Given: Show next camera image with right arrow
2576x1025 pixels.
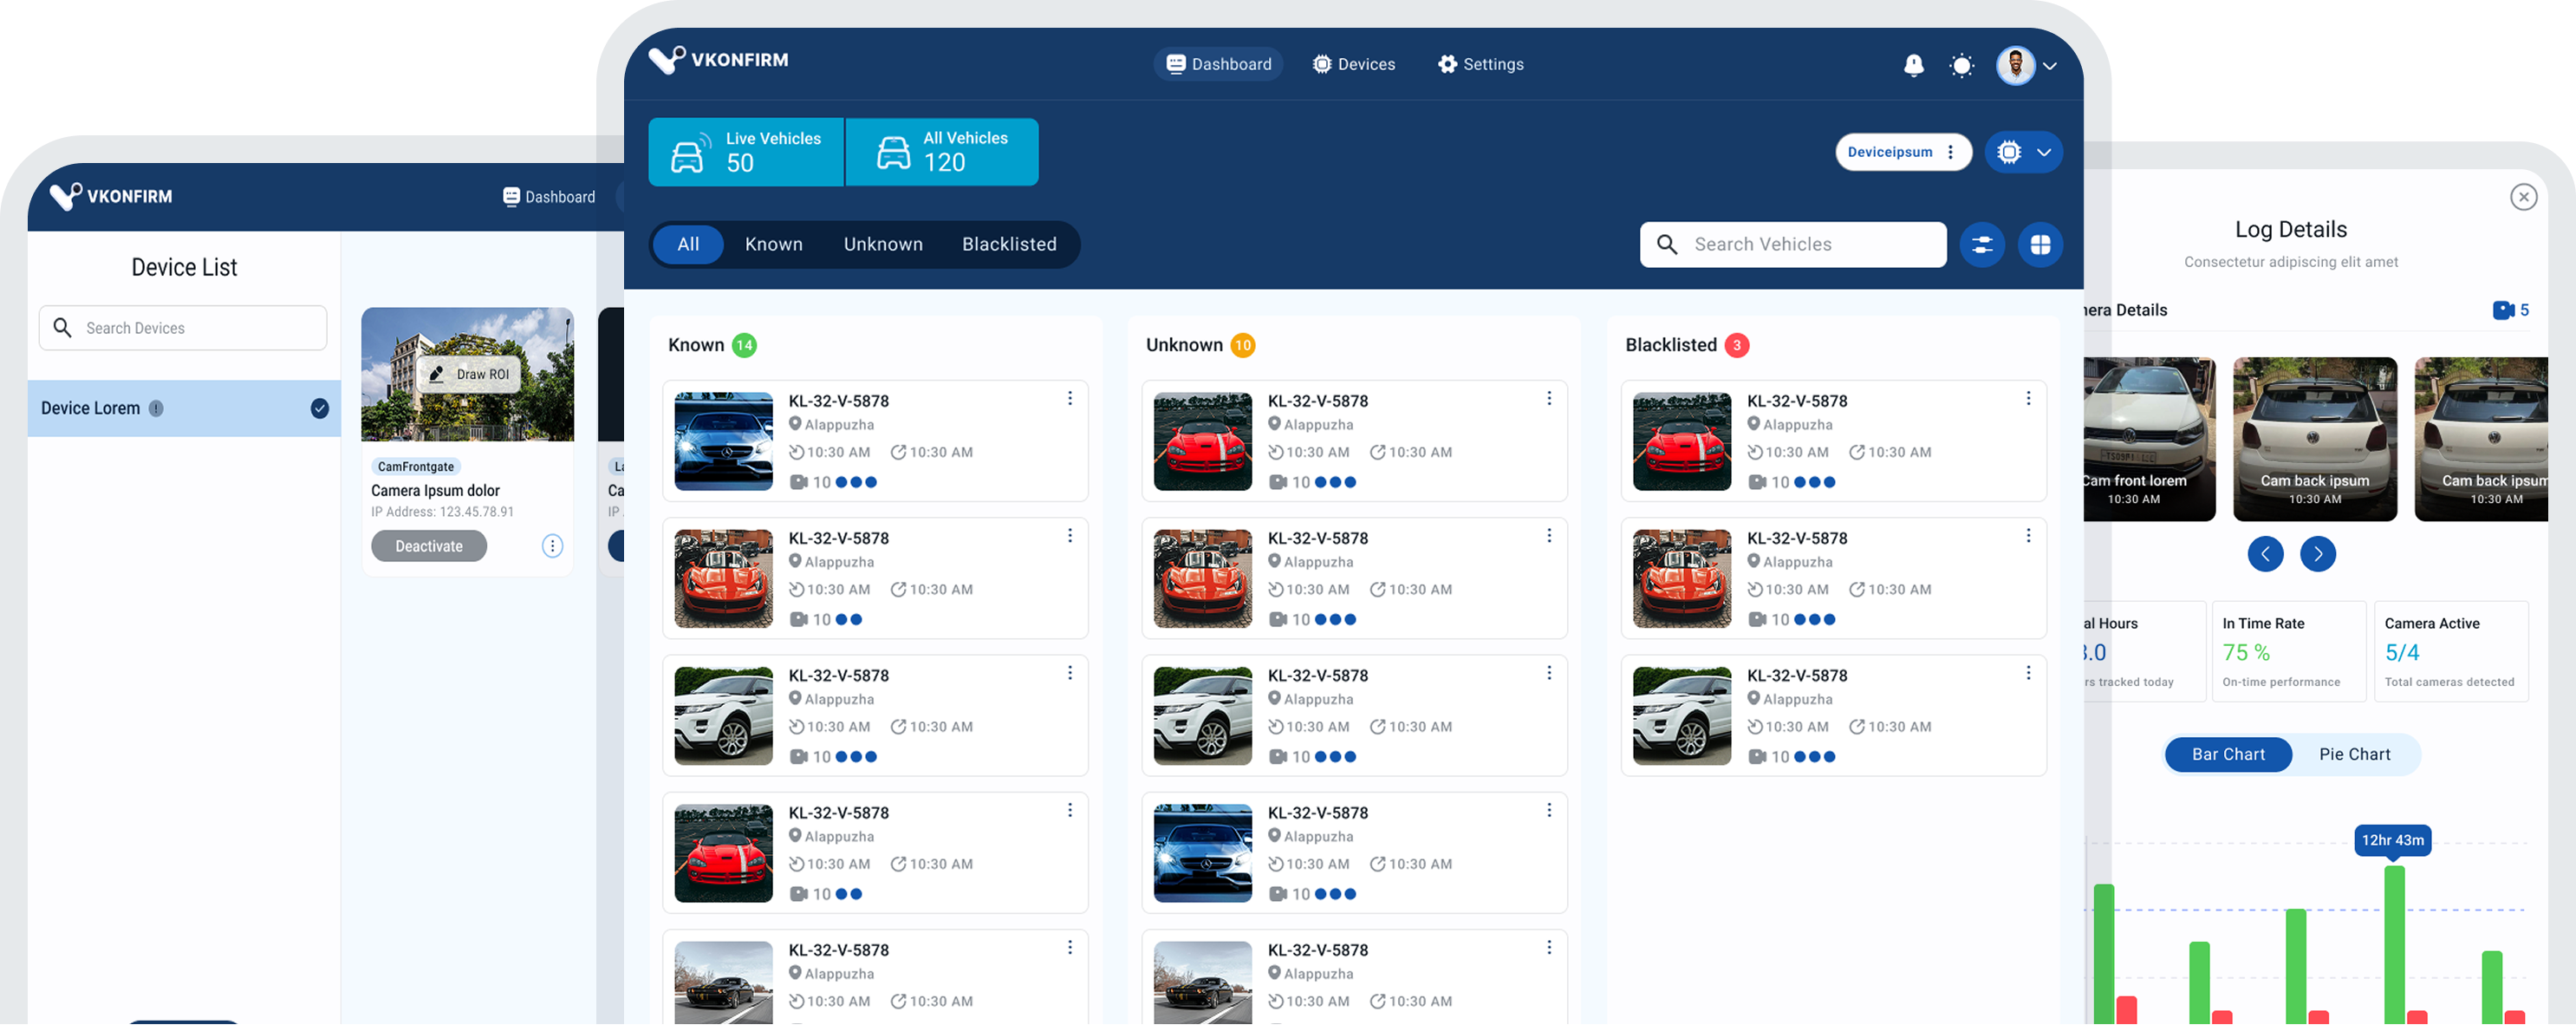Looking at the screenshot, I should tap(2317, 554).
